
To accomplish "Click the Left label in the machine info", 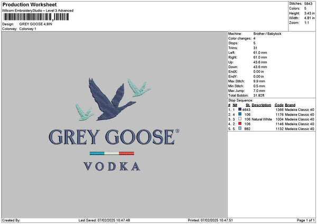I will click(x=232, y=53).
